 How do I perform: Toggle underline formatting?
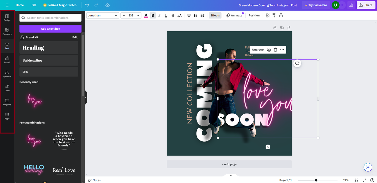click(166, 16)
